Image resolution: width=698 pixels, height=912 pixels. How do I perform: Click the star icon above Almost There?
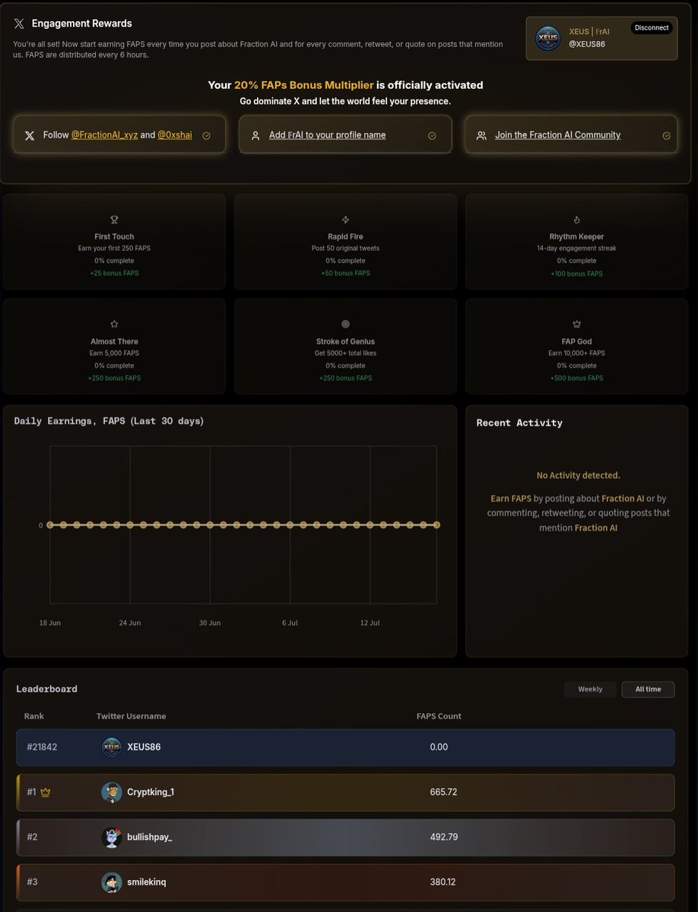click(114, 324)
